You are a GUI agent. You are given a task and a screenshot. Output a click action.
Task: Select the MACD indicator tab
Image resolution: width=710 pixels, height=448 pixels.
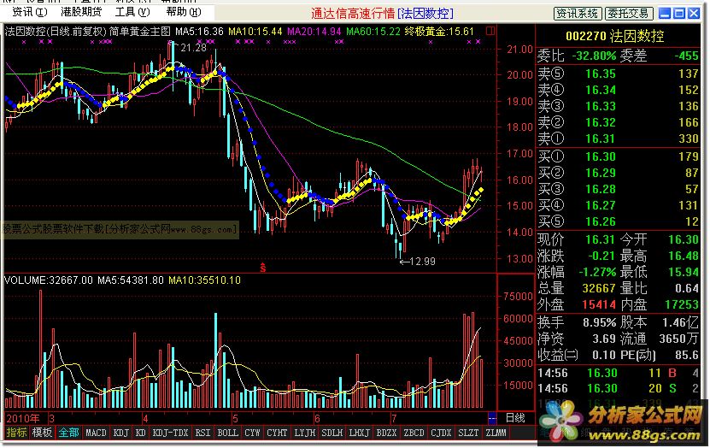96,433
